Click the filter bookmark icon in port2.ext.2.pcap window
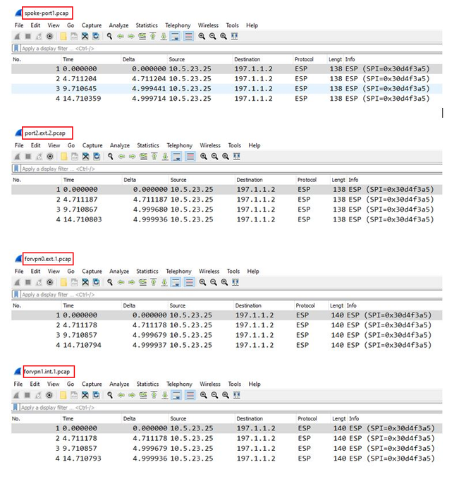This screenshot has width=459, height=479. [16, 169]
